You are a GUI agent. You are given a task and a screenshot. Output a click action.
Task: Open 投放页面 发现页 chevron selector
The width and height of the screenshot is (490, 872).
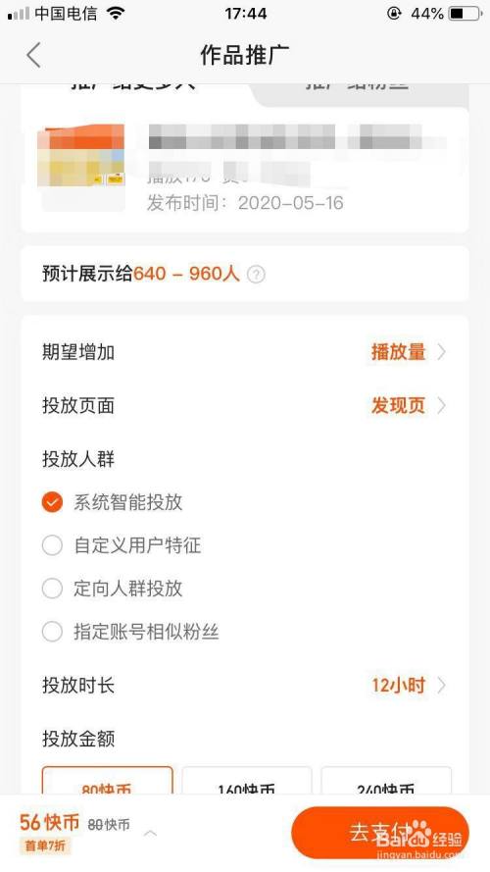tap(409, 405)
